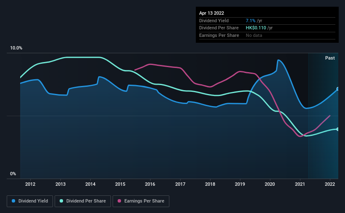Image resolution: width=345 pixels, height=213 pixels.
Task: Click the 2021 x-axis label
Action: [300, 184]
